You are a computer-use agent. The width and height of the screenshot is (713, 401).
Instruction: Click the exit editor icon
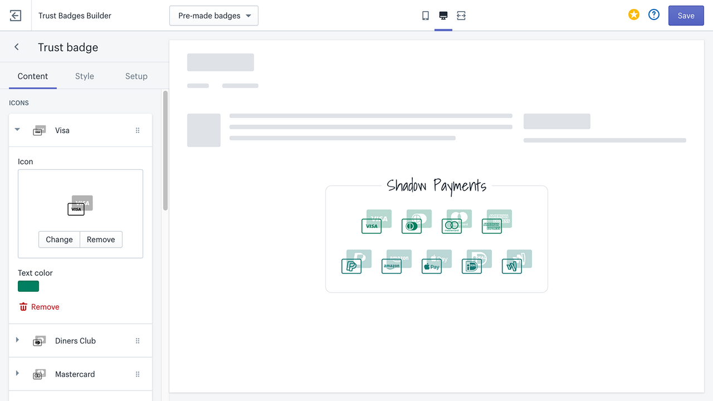tap(16, 16)
